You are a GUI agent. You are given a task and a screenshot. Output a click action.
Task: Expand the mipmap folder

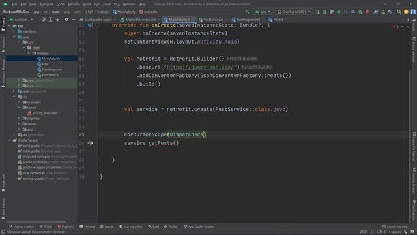[19, 119]
